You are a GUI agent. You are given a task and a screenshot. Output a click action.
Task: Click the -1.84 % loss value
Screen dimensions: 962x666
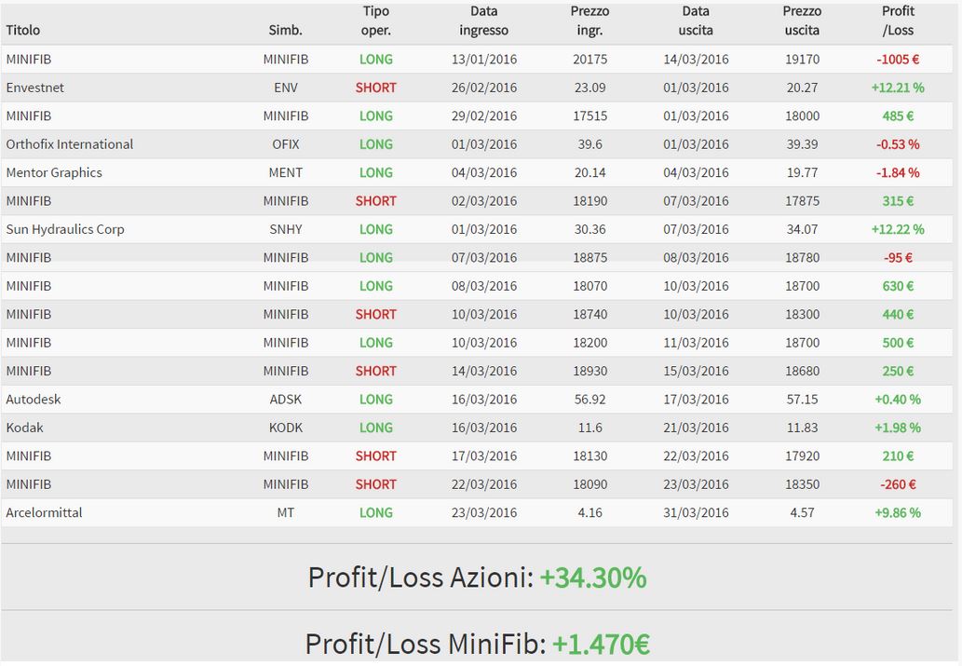pos(898,172)
